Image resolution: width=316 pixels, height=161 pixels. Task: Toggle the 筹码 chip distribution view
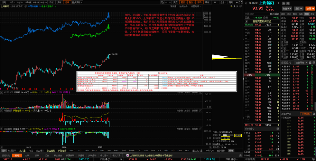pyautogui.click(x=199, y=3)
